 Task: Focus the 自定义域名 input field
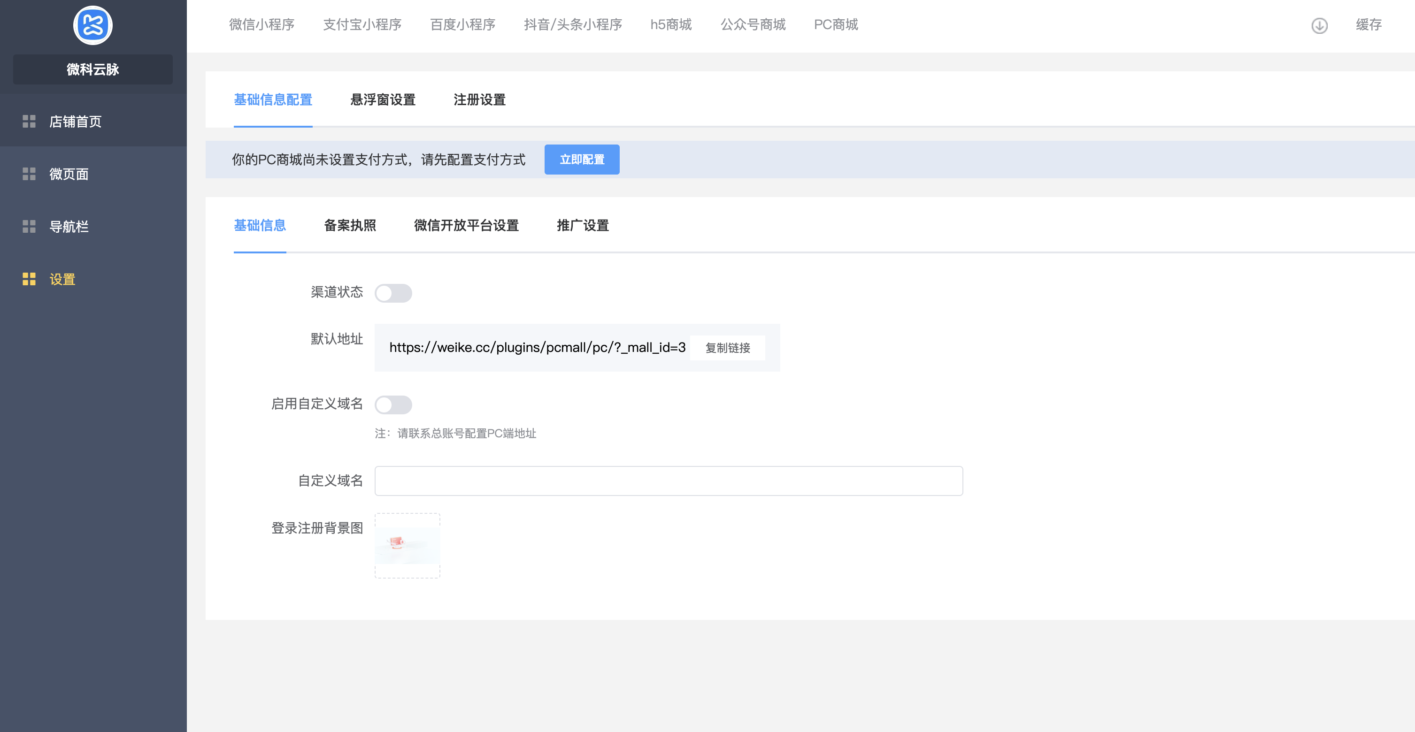click(x=668, y=480)
